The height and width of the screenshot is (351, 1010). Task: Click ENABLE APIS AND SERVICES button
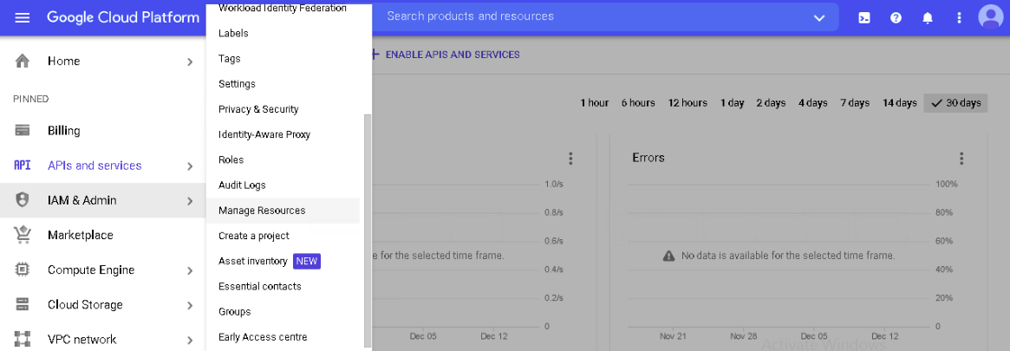[x=453, y=55]
